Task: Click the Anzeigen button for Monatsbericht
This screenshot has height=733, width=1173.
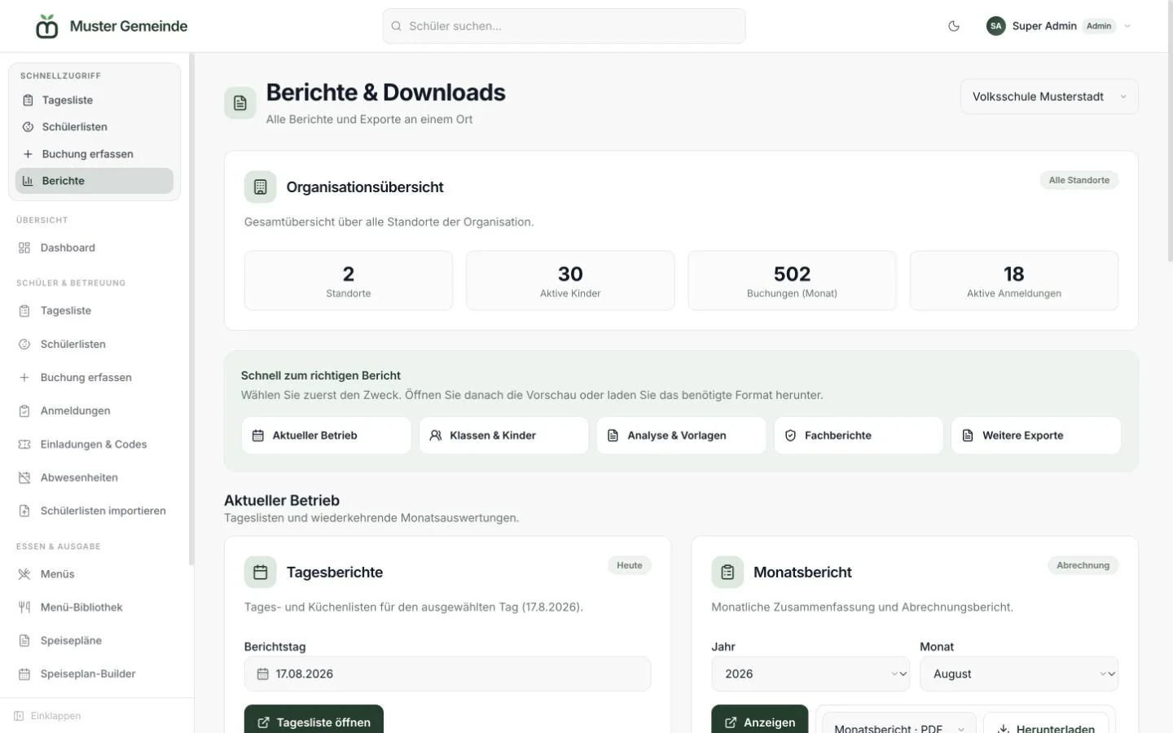Action: click(760, 720)
